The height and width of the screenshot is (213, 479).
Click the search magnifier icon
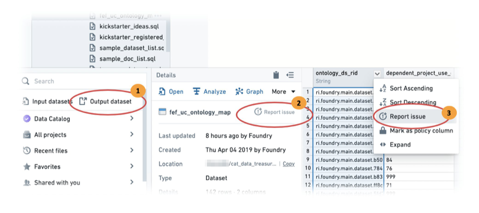(x=25, y=81)
